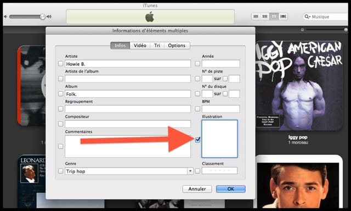Switch to grid view icon
The height and width of the screenshot is (211, 351).
(x=274, y=16)
